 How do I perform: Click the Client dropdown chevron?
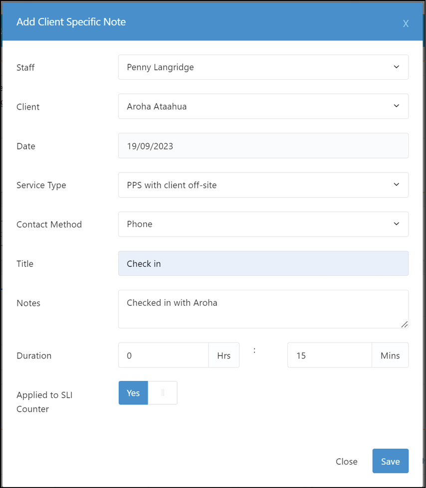click(x=397, y=106)
